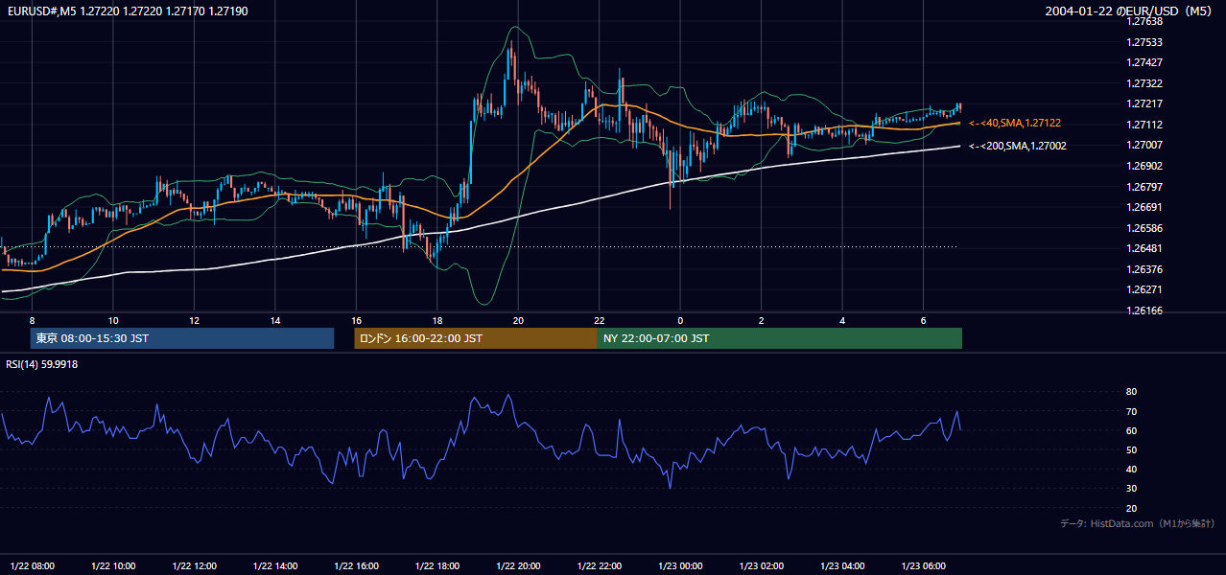This screenshot has height=575, width=1226.
Task: Click price axis label 1.26797
Action: [x=1144, y=187]
